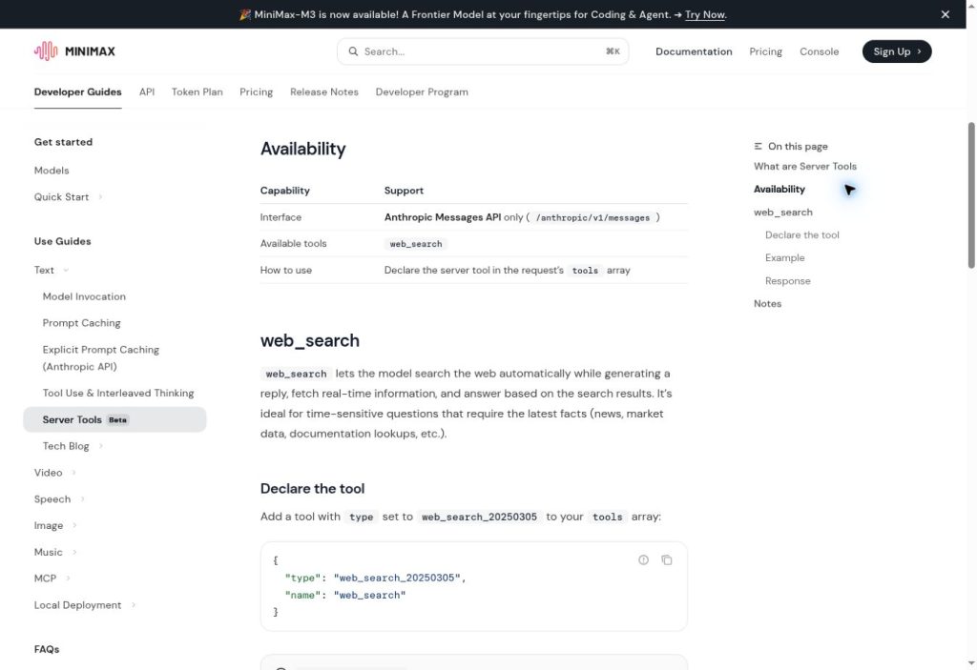This screenshot has width=977, height=670.
Task: Jump to Availability in page outline
Action: [x=780, y=190]
